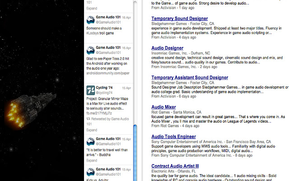
Task: Click 15 Apr timestamp on Cycling '74 tweet
Action: pyautogui.click(x=126, y=88)
